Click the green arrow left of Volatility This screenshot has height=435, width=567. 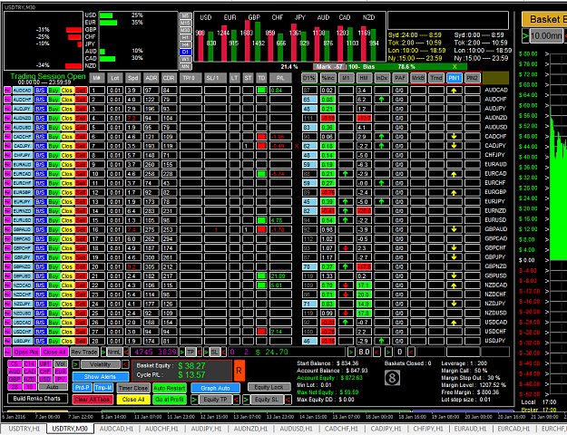point(75,364)
